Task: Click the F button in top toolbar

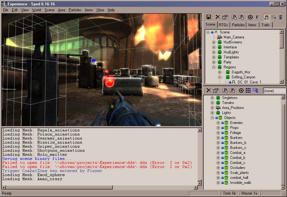Action: pyautogui.click(x=257, y=17)
